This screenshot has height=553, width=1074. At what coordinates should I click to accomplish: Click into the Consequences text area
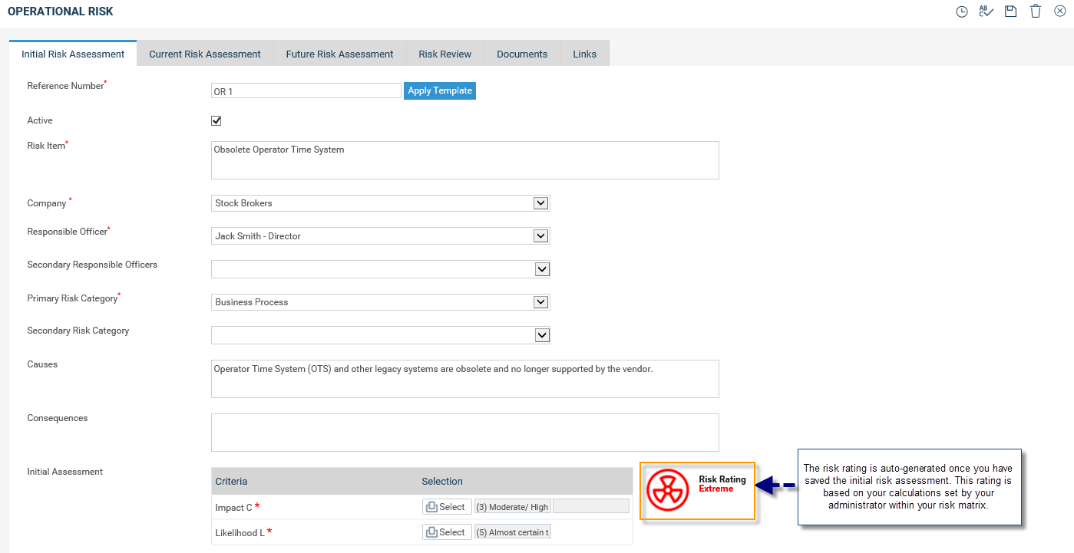[464, 433]
